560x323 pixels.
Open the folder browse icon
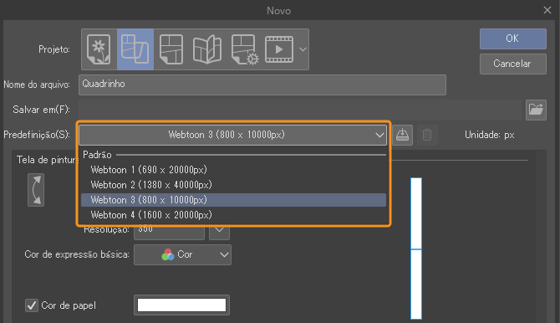click(x=536, y=110)
